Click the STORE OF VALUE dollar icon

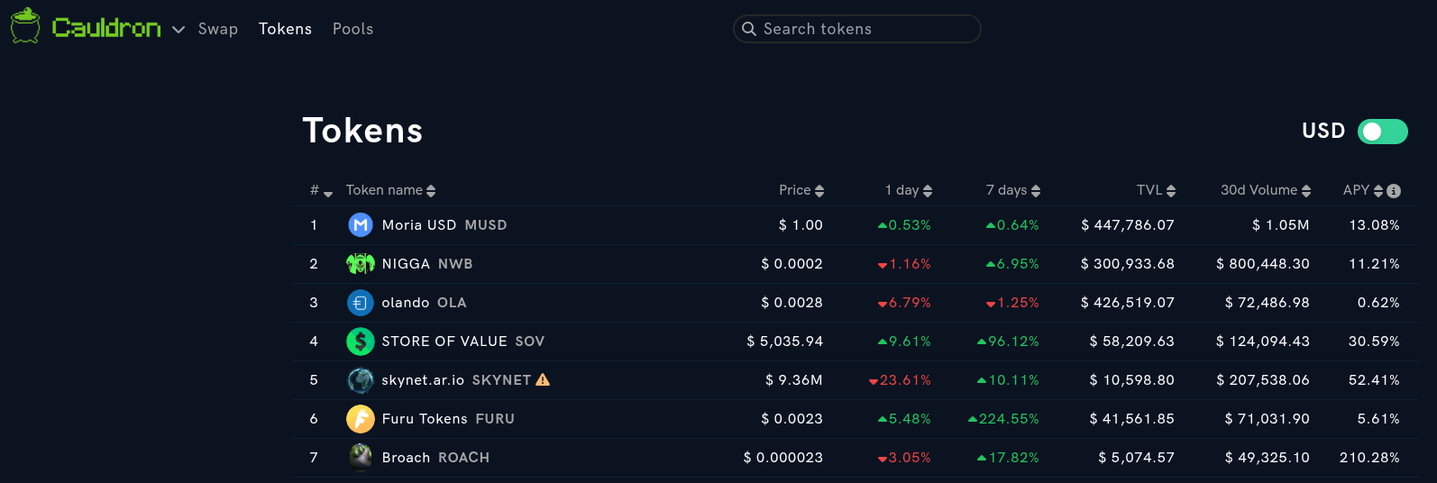coord(361,342)
